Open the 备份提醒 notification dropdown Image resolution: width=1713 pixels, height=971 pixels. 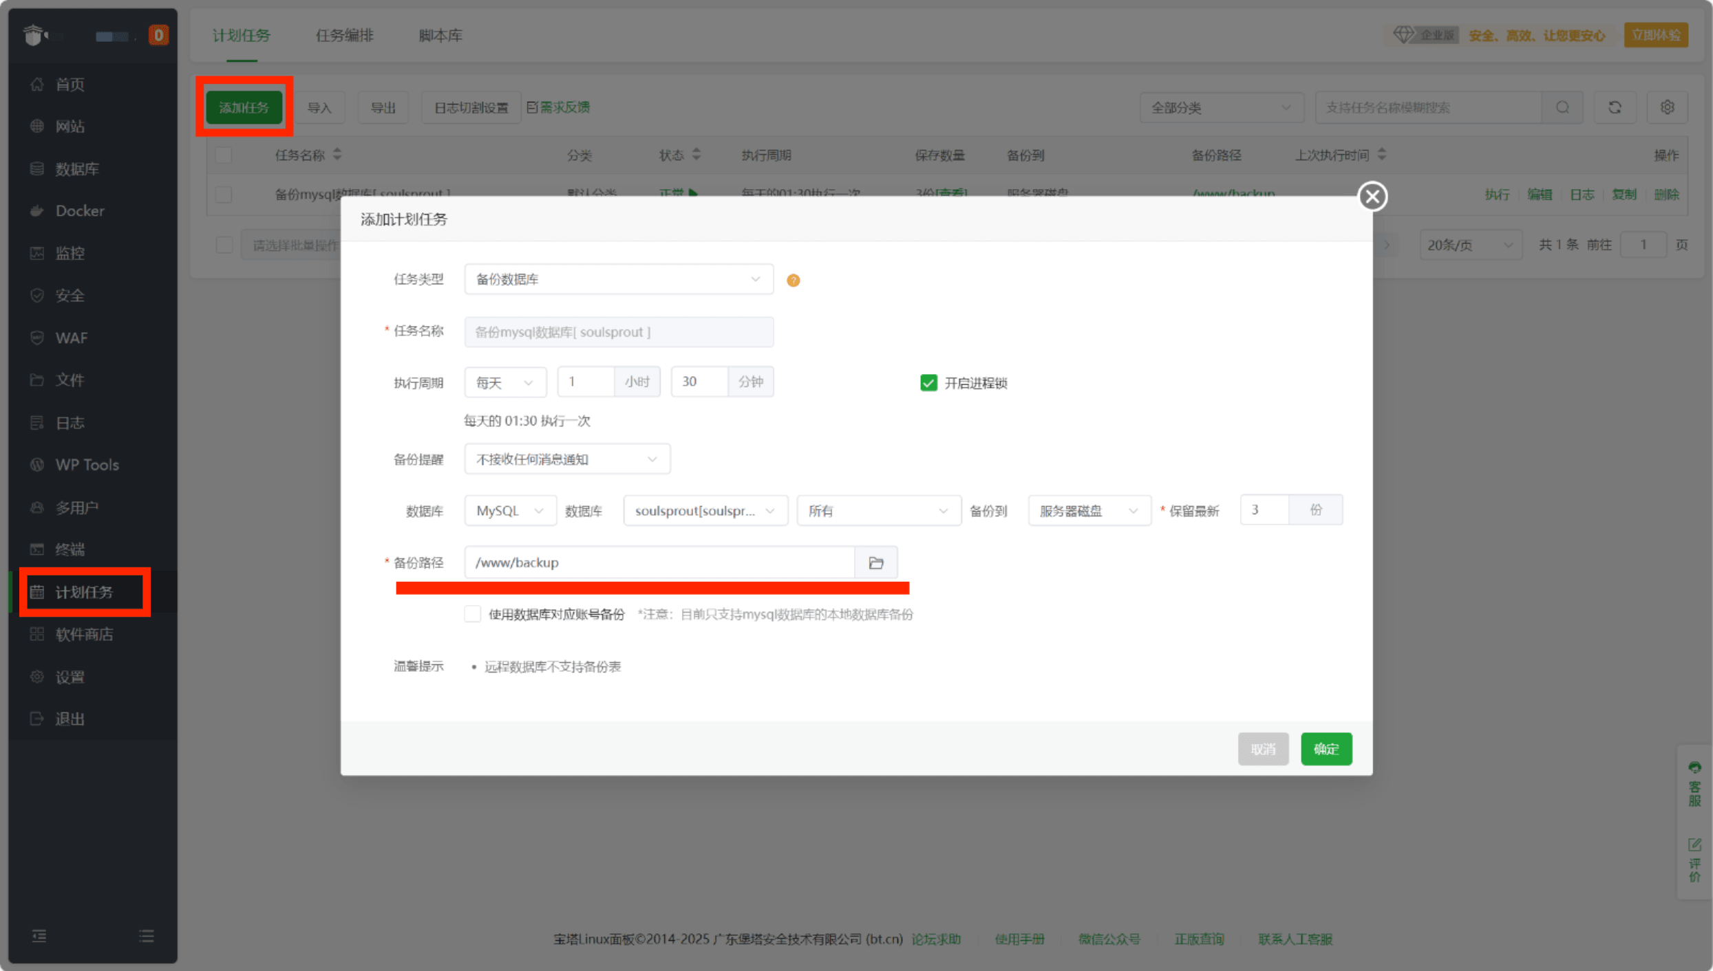(x=566, y=459)
